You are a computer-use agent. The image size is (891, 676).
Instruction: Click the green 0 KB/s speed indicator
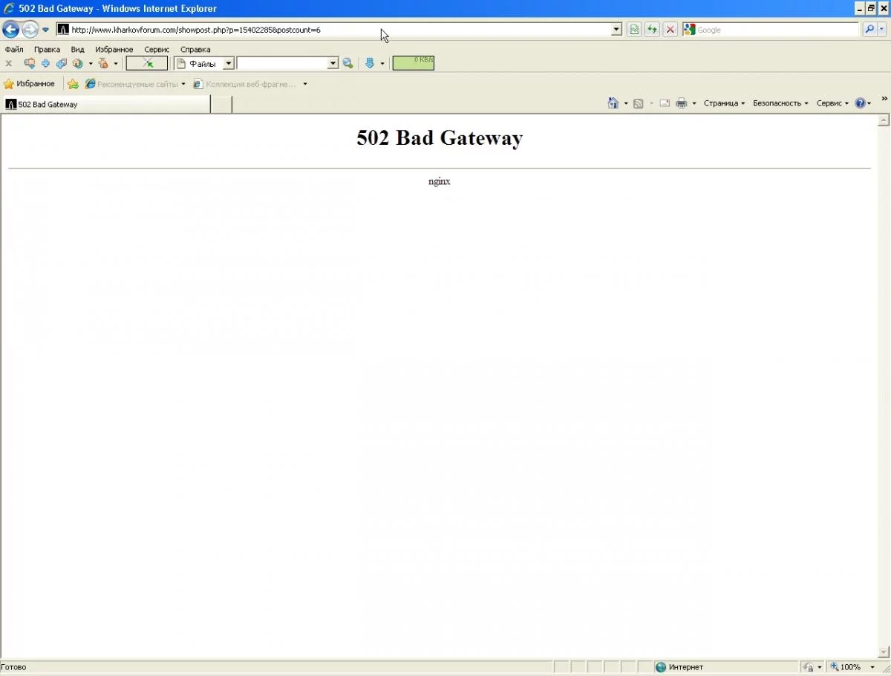tap(413, 63)
